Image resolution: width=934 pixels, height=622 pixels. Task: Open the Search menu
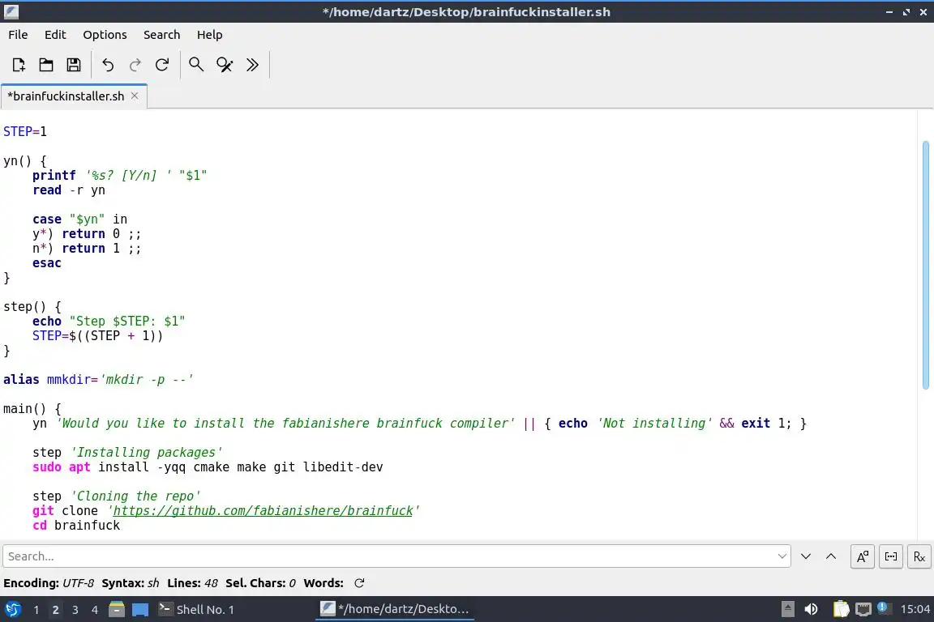pyautogui.click(x=161, y=35)
